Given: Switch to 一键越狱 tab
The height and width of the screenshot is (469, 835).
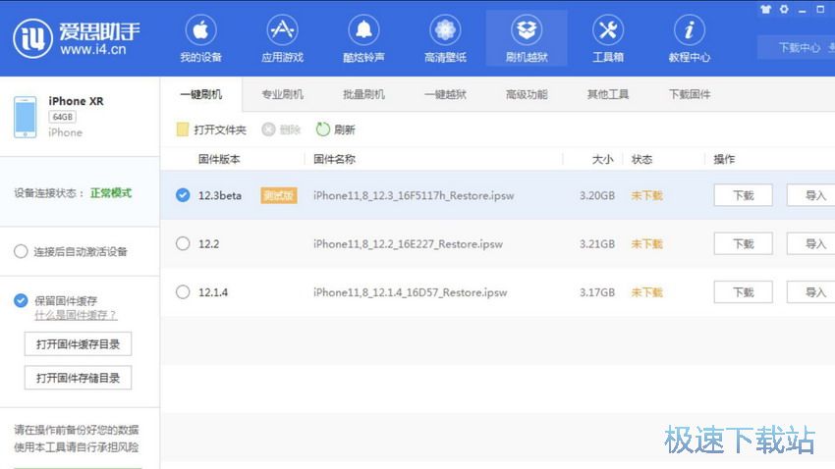Looking at the screenshot, I should click(445, 94).
